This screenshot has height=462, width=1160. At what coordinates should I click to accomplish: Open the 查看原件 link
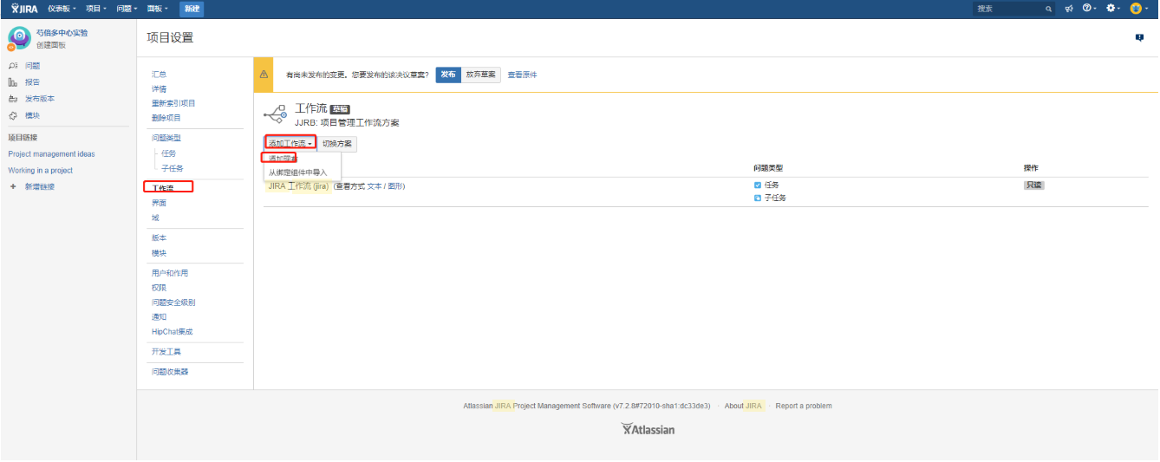(522, 75)
